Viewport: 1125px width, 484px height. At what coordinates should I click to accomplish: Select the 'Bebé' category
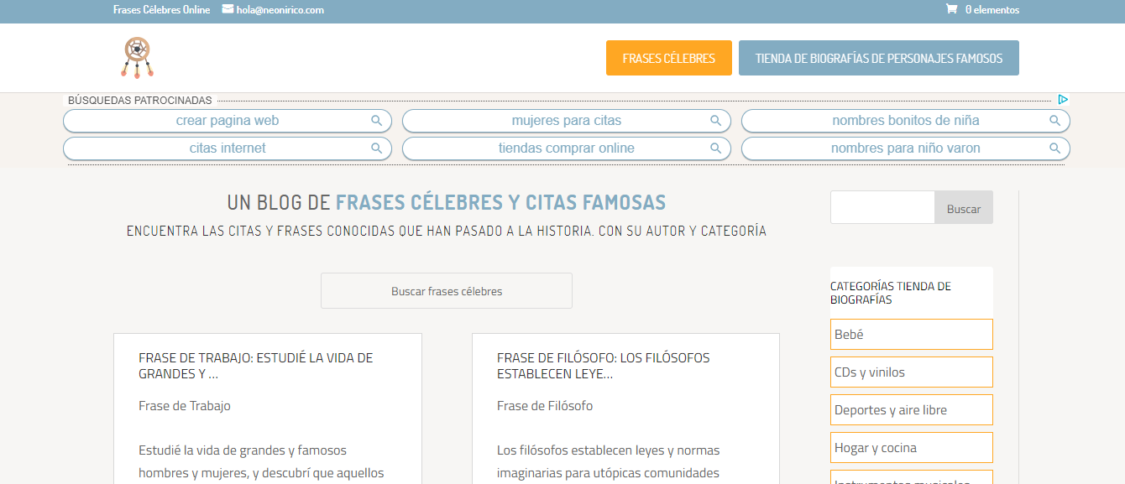(911, 334)
